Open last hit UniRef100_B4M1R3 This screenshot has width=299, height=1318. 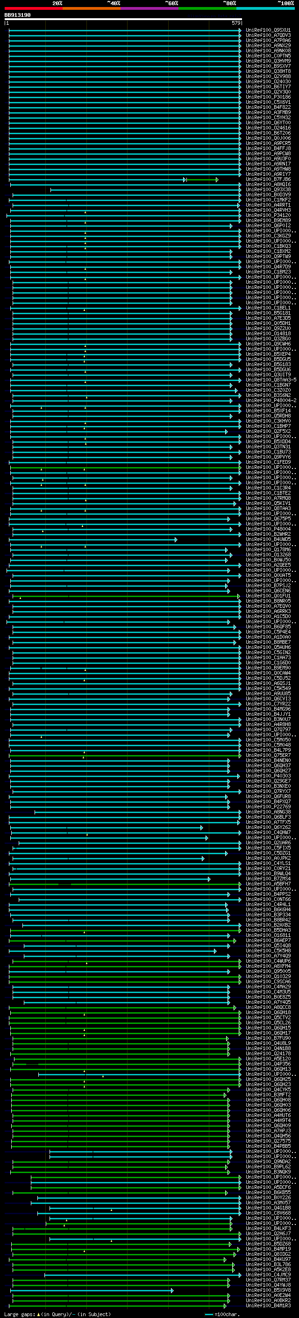[268, 1305]
